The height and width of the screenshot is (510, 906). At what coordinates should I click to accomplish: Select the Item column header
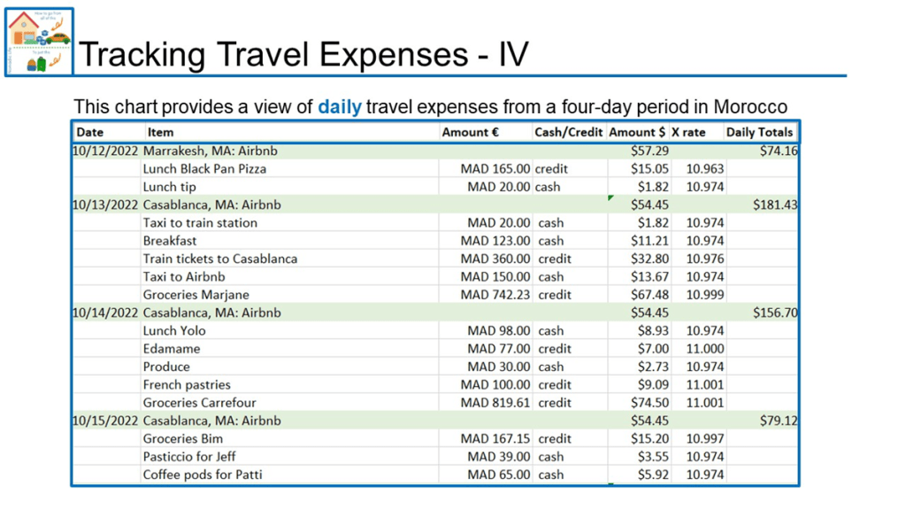[x=161, y=132]
